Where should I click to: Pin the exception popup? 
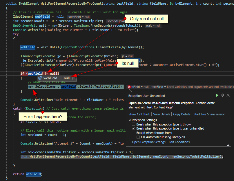[222, 95]
